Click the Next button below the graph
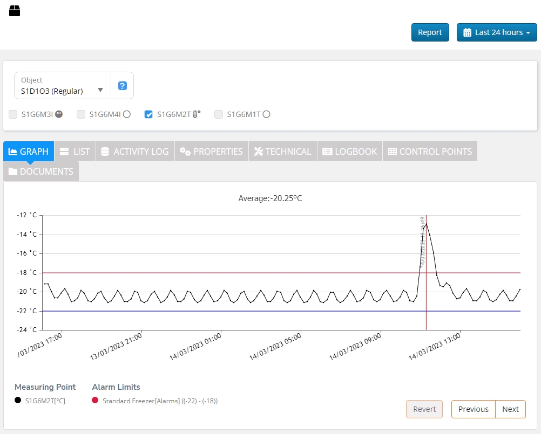 tap(510, 409)
